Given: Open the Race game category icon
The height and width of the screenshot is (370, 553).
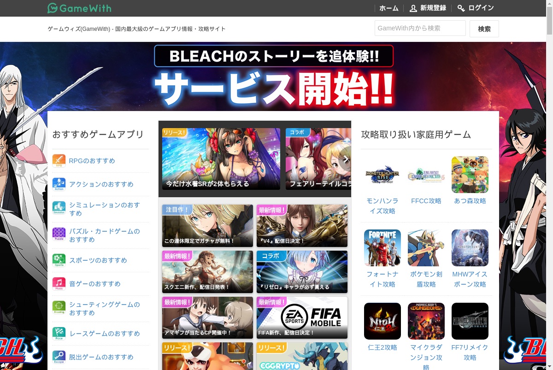Looking at the screenshot, I should [x=59, y=334].
